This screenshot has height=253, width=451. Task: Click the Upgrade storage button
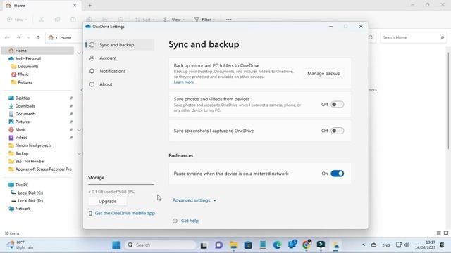(107, 202)
